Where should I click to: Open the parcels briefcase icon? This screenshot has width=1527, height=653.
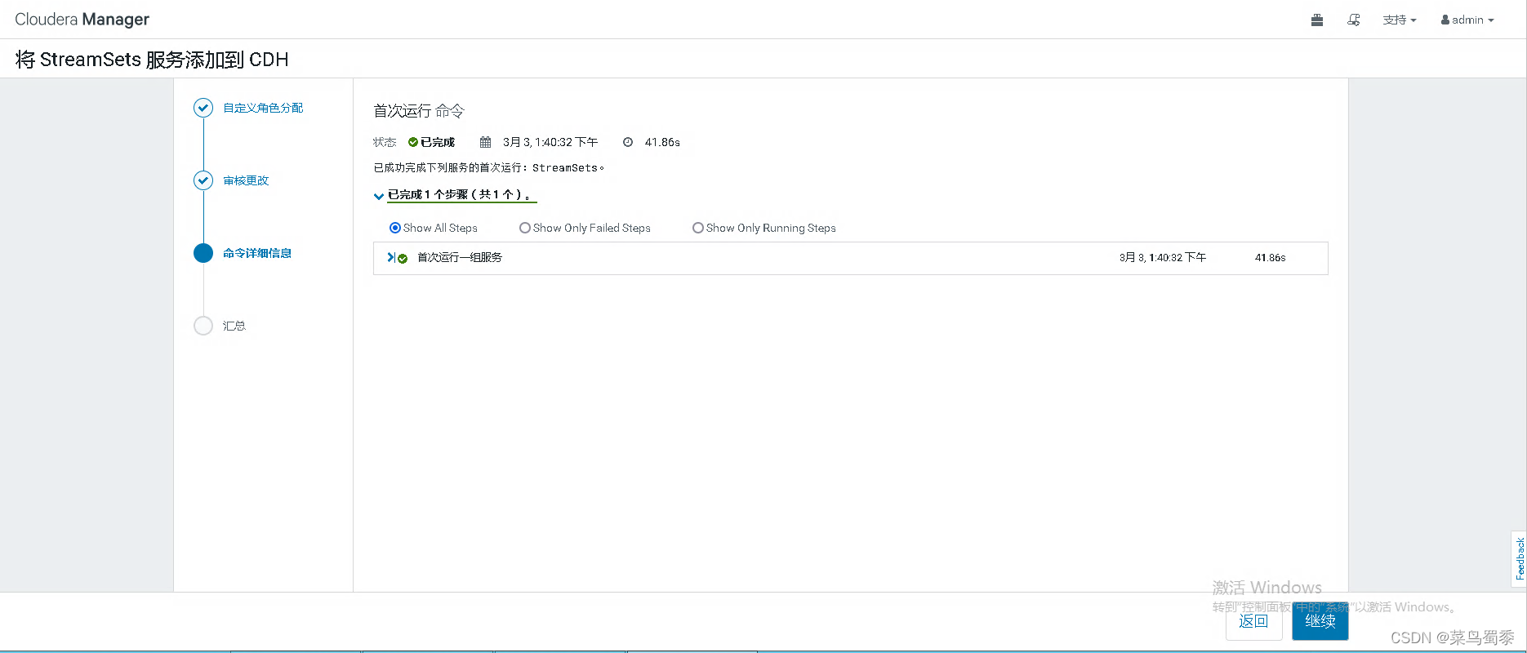[x=1317, y=20]
